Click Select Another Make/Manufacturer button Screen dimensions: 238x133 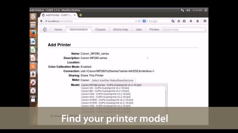(x=113, y=80)
